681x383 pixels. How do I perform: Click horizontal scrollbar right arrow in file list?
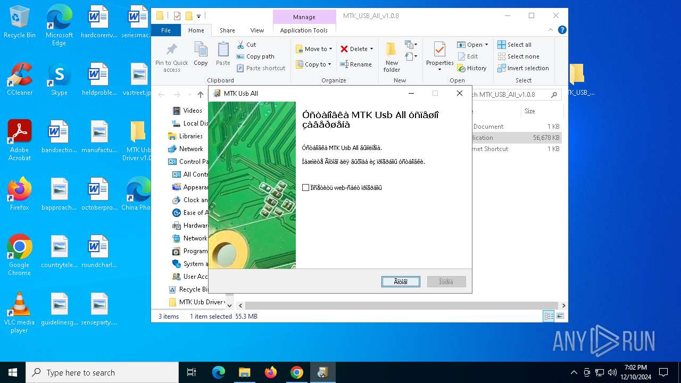point(563,305)
